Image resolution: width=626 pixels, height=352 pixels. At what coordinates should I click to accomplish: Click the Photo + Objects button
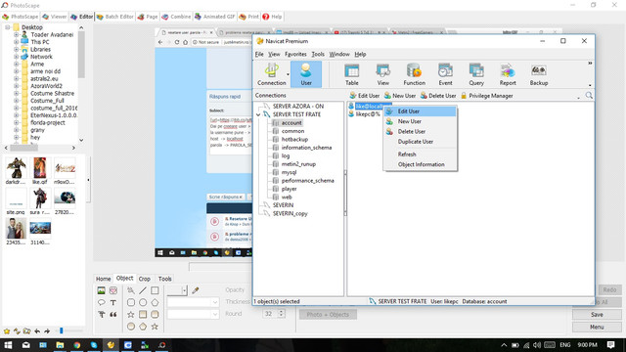pos(328,315)
